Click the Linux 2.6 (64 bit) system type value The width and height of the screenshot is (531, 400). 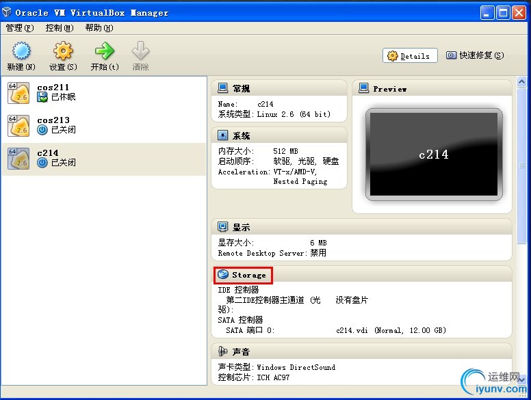tap(294, 114)
